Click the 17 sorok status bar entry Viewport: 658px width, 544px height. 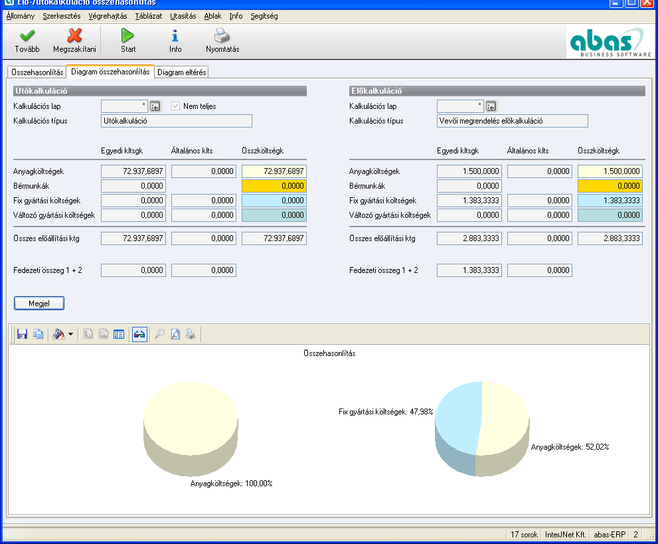click(x=524, y=534)
